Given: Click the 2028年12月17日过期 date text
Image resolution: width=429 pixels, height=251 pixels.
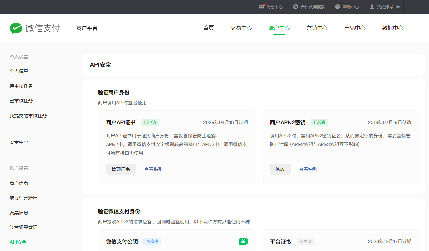Looking at the screenshot, I should 390,241.
